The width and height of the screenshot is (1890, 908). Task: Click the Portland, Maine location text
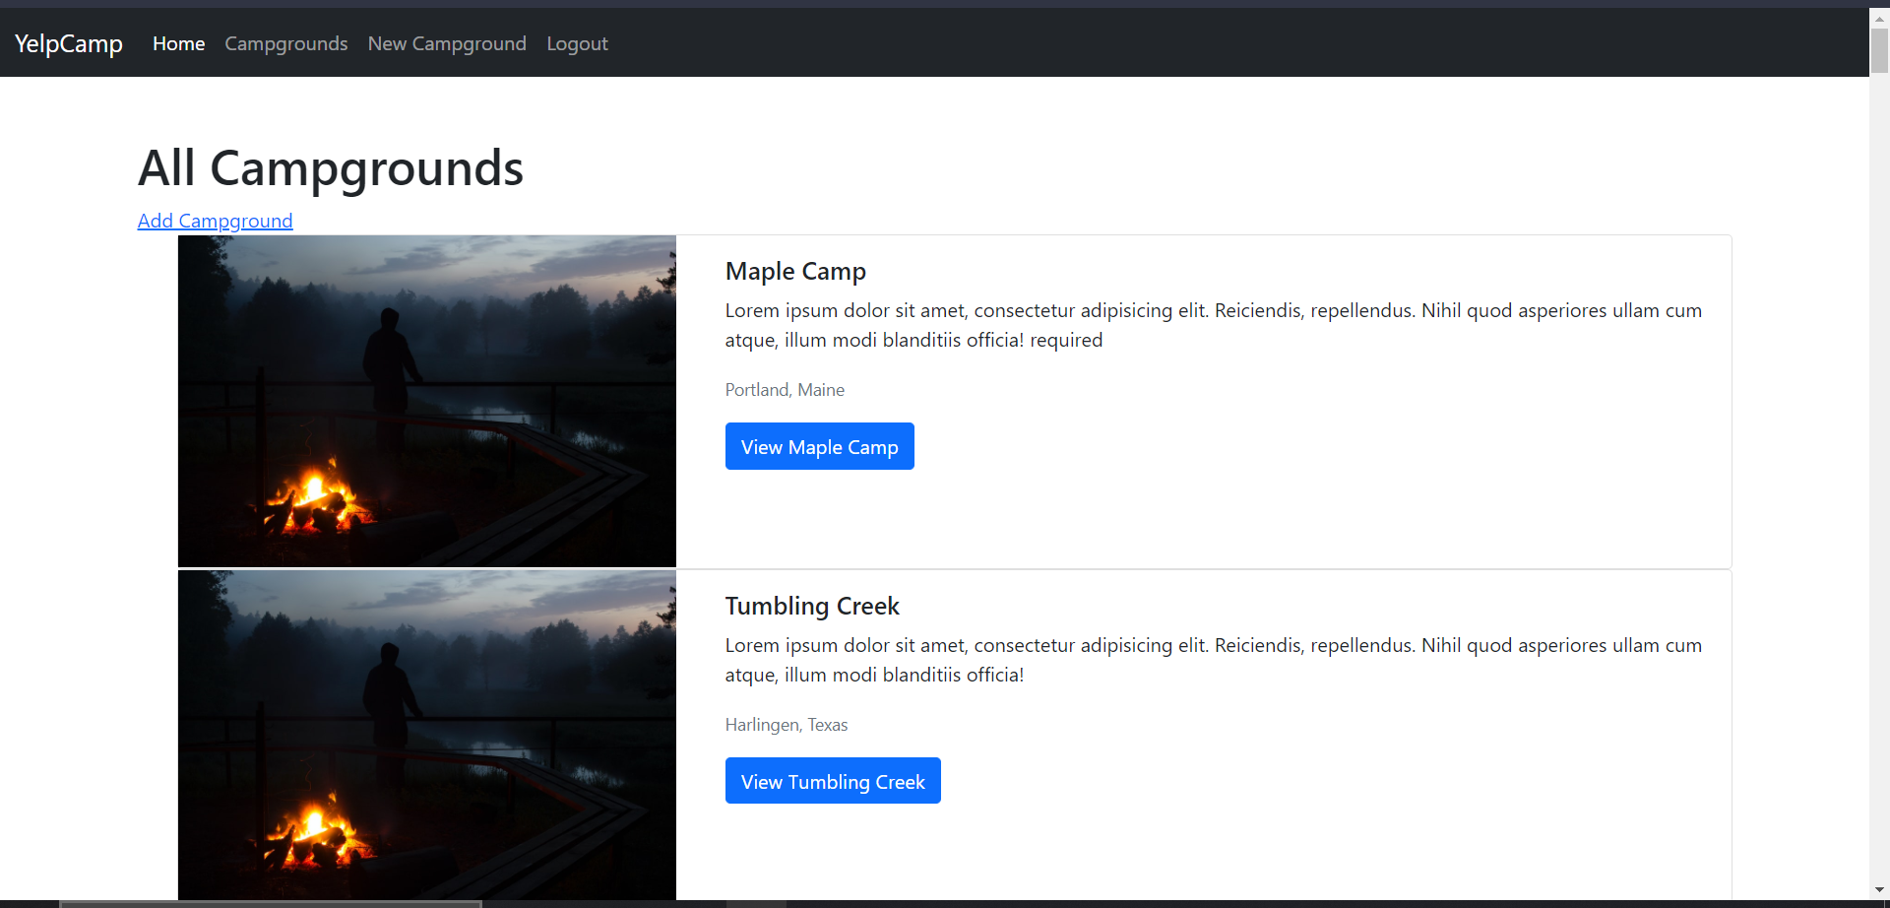coord(785,390)
